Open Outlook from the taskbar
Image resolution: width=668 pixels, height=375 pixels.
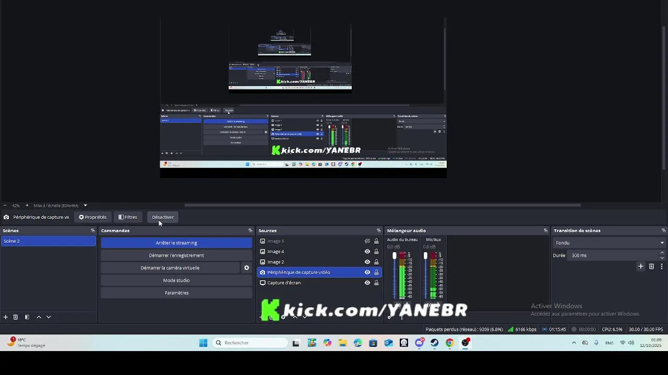(388, 343)
